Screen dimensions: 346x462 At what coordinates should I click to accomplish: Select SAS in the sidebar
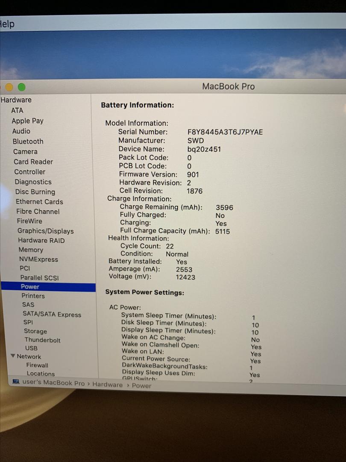coord(28,305)
